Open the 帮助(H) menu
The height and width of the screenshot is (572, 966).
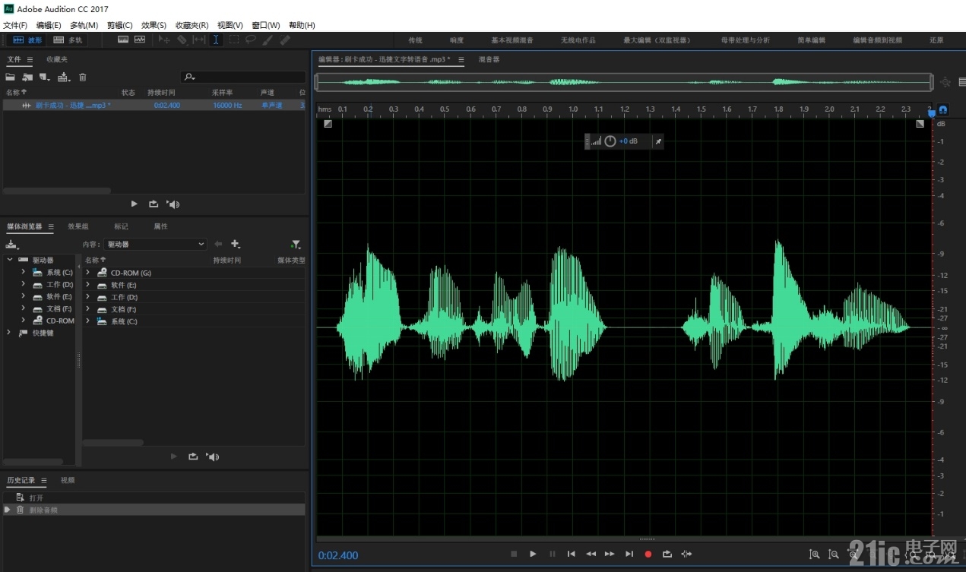(302, 25)
